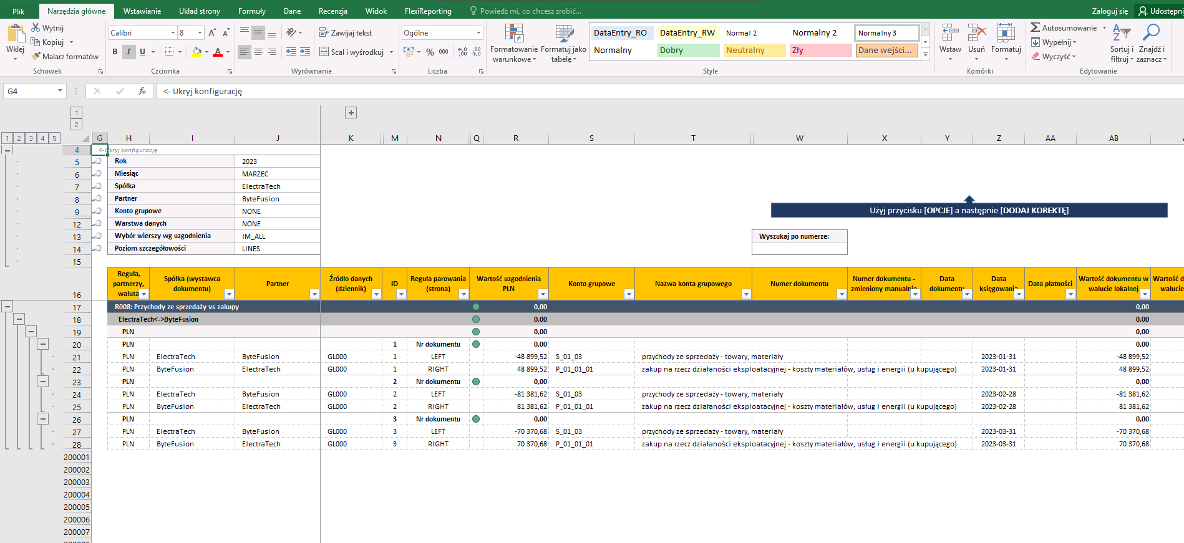Click the Wyszukaj po numerze input cell
This screenshot has width=1184, height=543.
799,249
